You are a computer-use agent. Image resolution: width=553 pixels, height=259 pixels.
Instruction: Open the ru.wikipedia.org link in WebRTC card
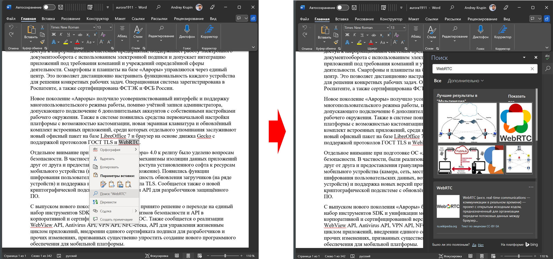(447, 226)
